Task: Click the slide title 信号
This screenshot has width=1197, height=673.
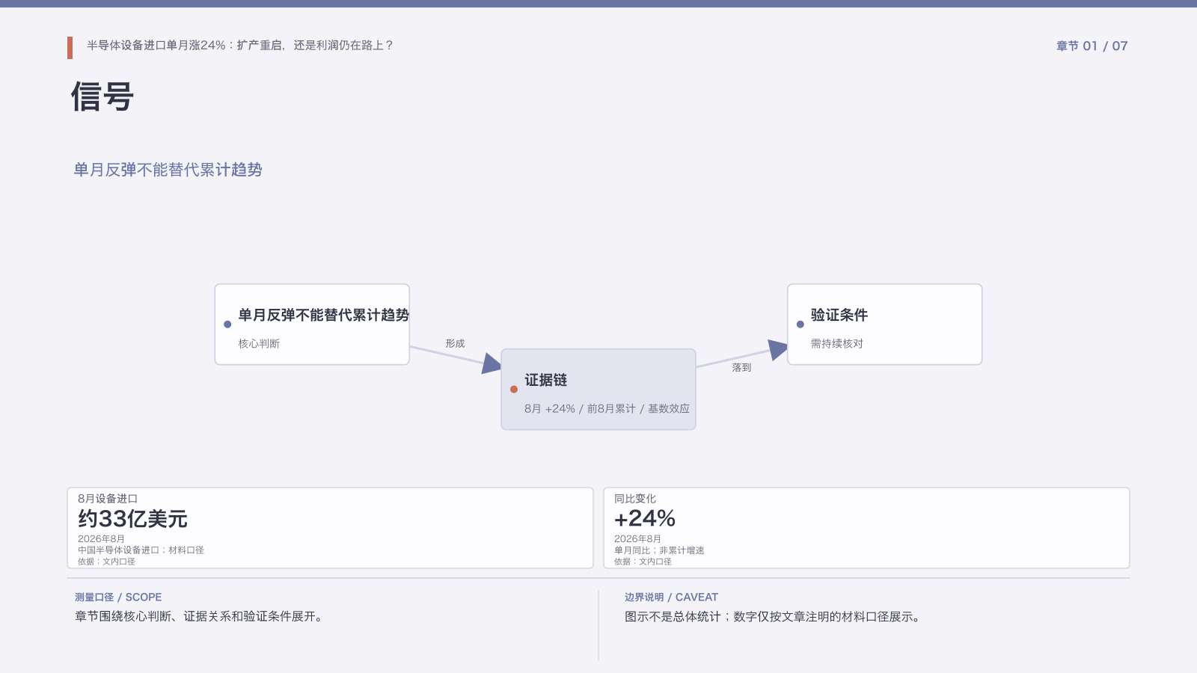Action: pyautogui.click(x=102, y=97)
